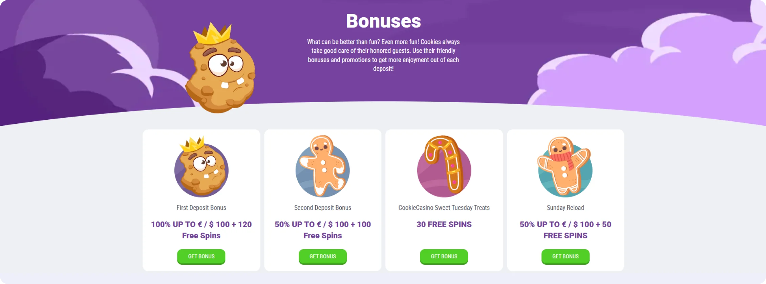The width and height of the screenshot is (766, 284).
Task: Get the First Deposit Bonus
Action: click(201, 257)
